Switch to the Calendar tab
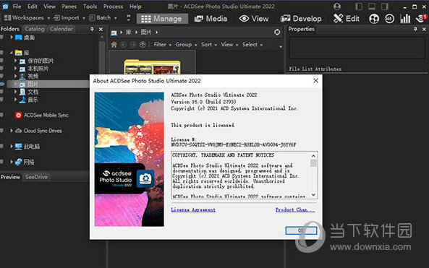This screenshot has height=268, width=429. pyautogui.click(x=61, y=29)
